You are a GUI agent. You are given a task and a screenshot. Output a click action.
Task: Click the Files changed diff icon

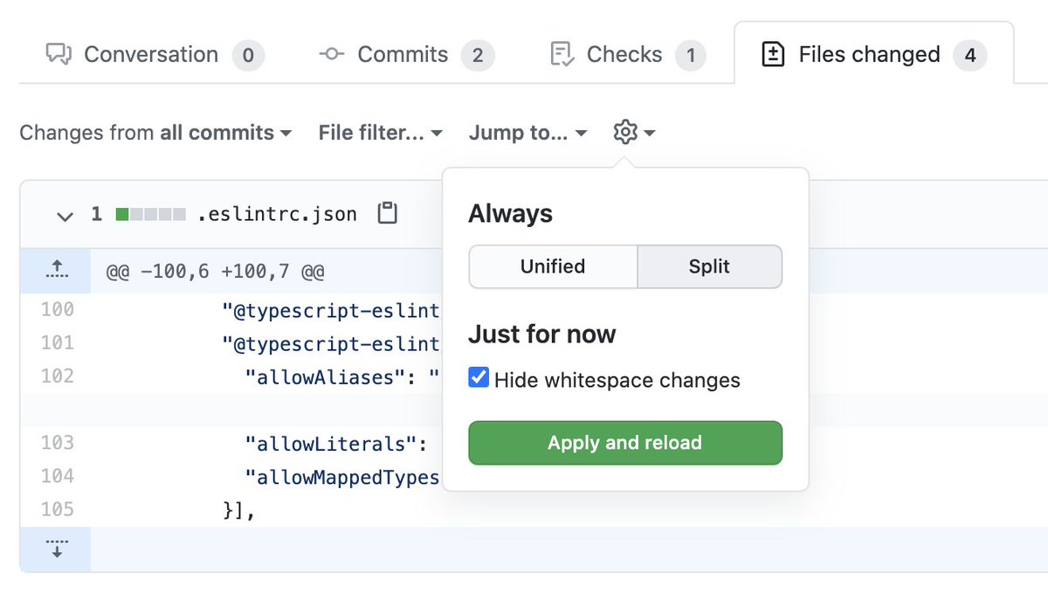tap(773, 55)
